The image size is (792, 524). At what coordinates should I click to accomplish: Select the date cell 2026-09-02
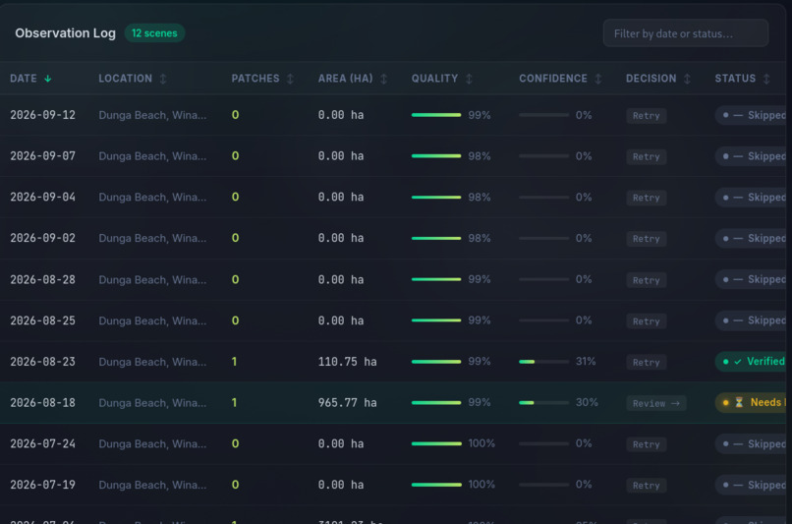(43, 238)
